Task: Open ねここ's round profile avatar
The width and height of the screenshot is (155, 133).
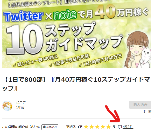Action: (x=7, y=106)
